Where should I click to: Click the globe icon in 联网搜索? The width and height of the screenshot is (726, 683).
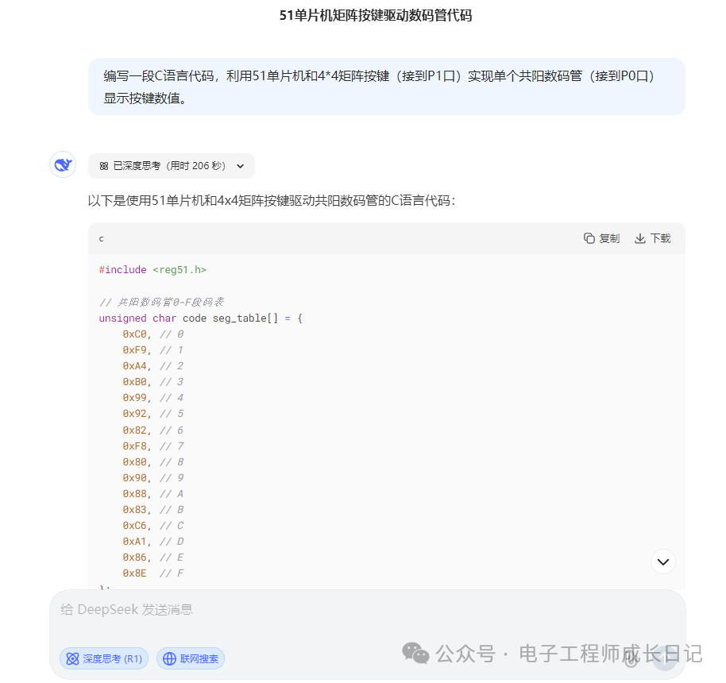[169, 658]
